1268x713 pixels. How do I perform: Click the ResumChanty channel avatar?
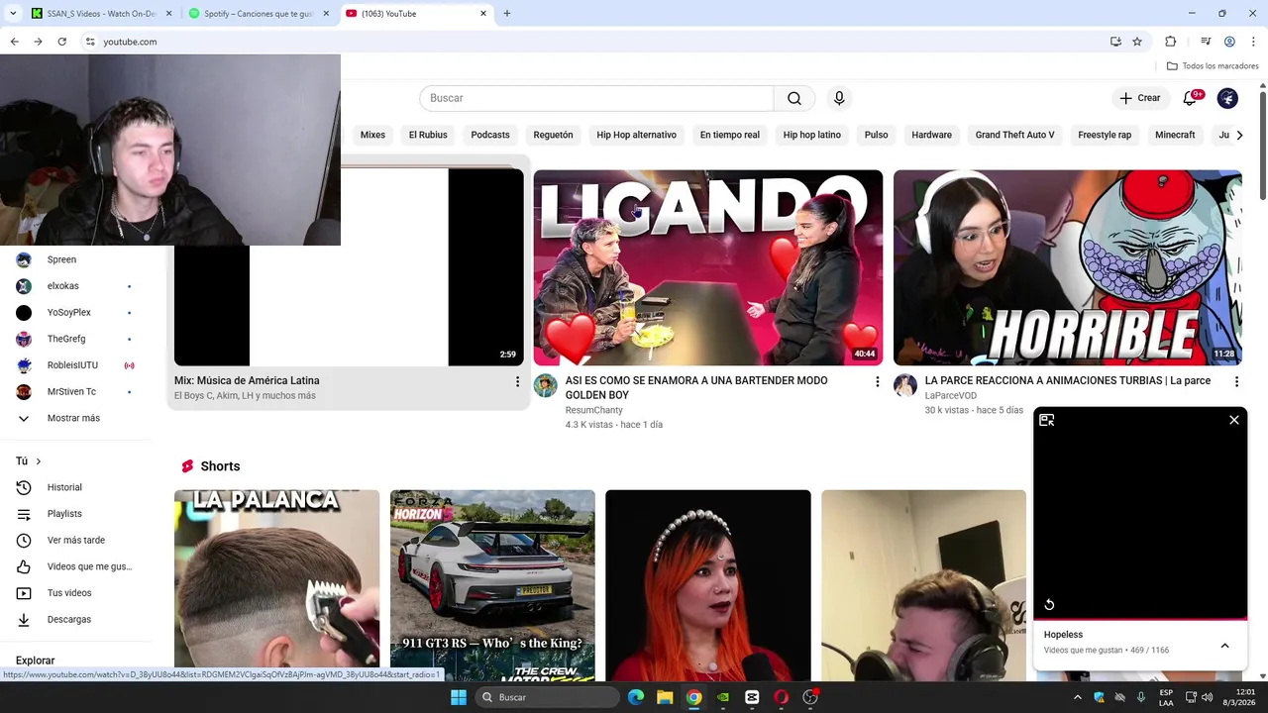coord(546,385)
